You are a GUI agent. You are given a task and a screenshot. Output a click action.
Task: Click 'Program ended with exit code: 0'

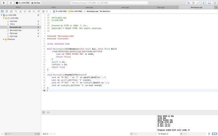click(173, 130)
